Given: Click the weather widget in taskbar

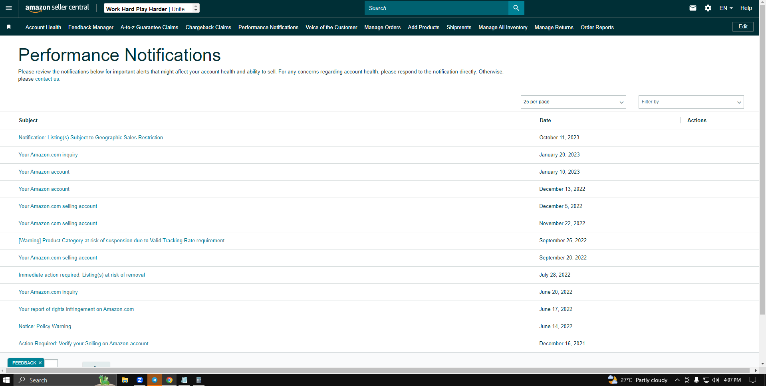Looking at the screenshot, I should pos(637,380).
